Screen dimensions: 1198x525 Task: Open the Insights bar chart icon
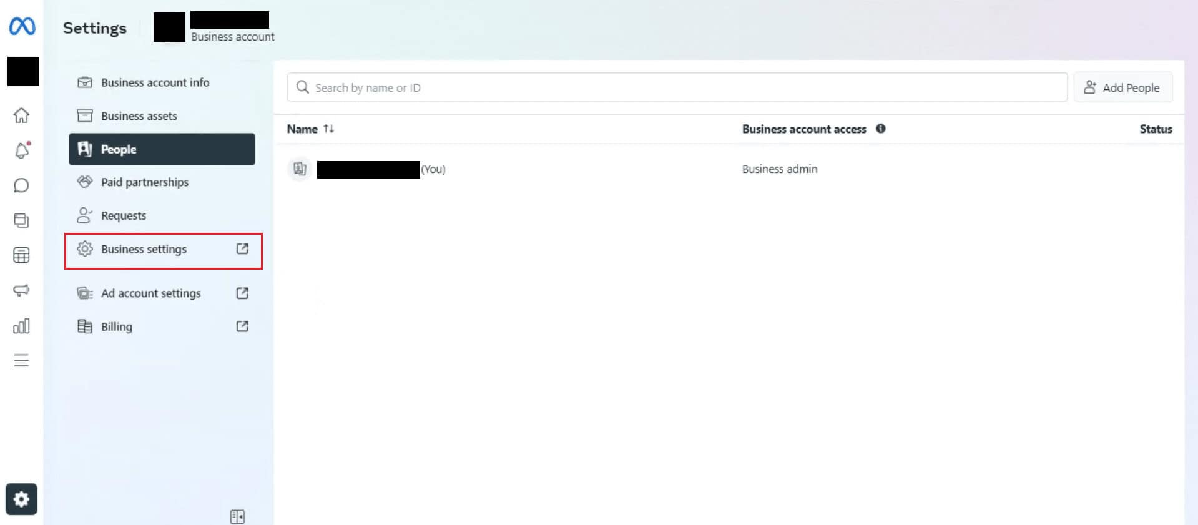[x=21, y=326]
